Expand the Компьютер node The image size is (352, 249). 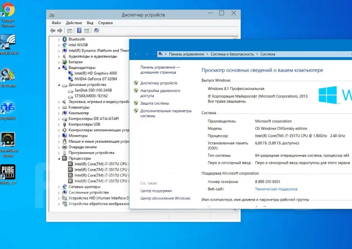pyautogui.click(x=59, y=113)
